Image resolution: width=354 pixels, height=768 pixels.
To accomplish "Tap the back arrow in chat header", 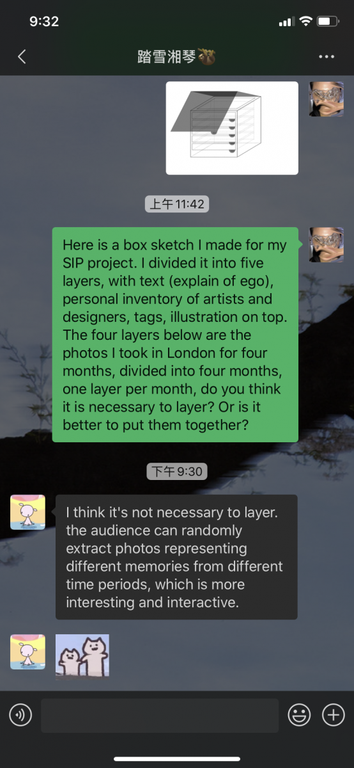I will 22,56.
